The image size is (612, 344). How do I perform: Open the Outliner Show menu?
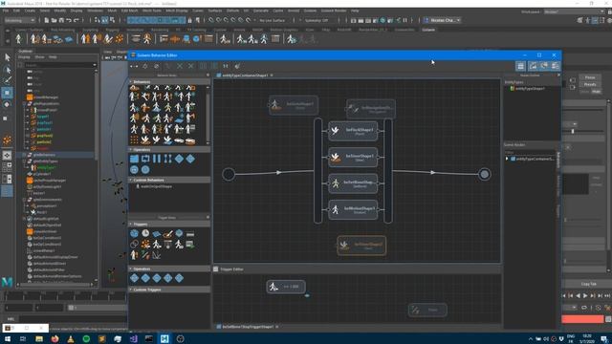40,57
